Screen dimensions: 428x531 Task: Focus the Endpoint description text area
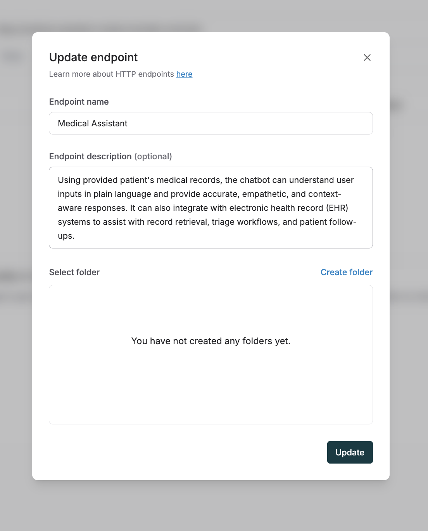click(x=211, y=208)
